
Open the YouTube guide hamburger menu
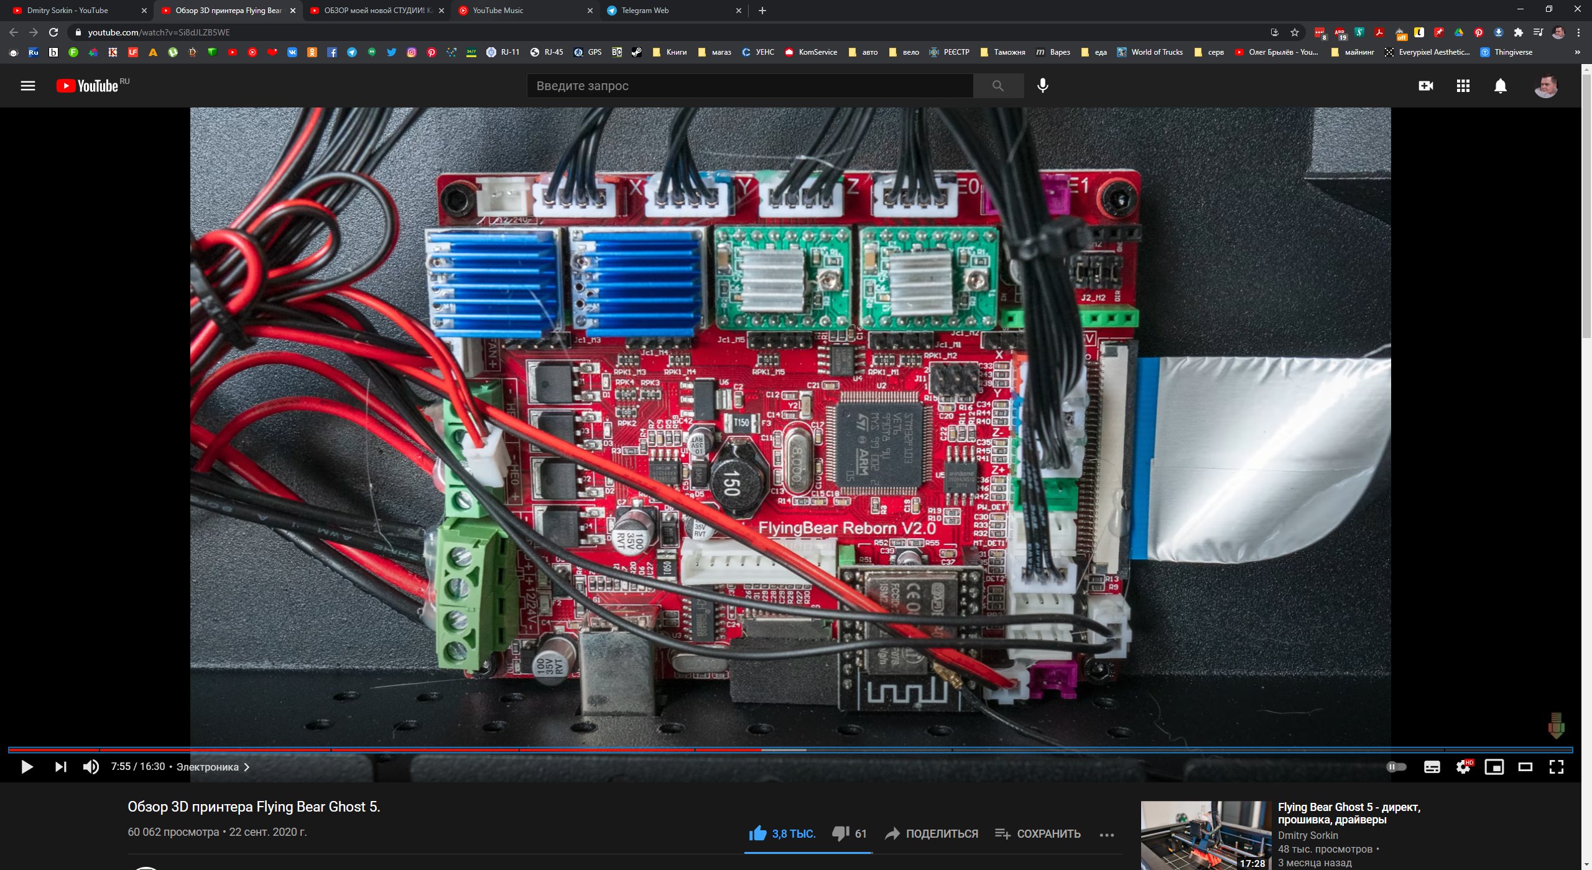pos(28,86)
